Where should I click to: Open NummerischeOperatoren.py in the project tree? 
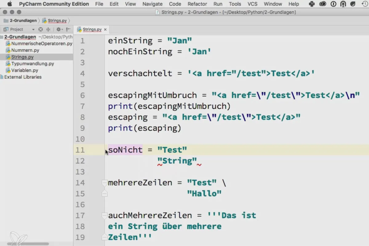(x=39, y=43)
